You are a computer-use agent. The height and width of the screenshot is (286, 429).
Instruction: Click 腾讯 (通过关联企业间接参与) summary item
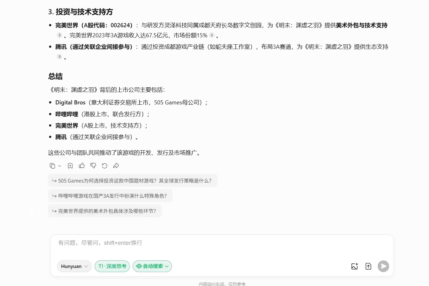[97, 137]
